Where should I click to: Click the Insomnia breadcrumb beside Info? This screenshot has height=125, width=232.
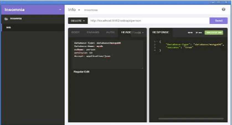[x=91, y=10]
